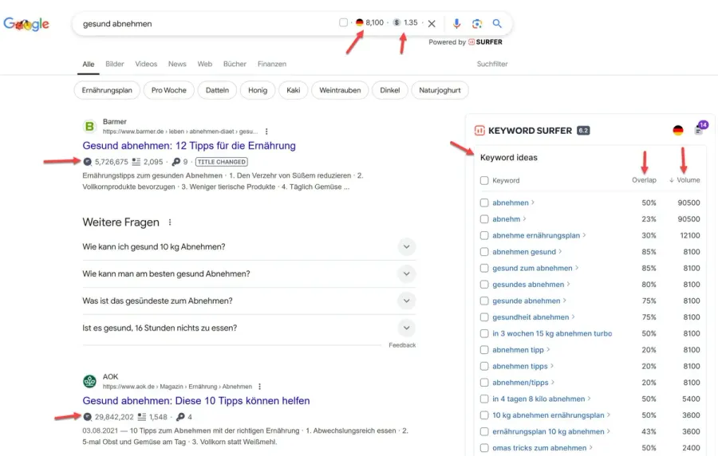Check 'abnehmen gesund' keyword checkbox

point(484,252)
